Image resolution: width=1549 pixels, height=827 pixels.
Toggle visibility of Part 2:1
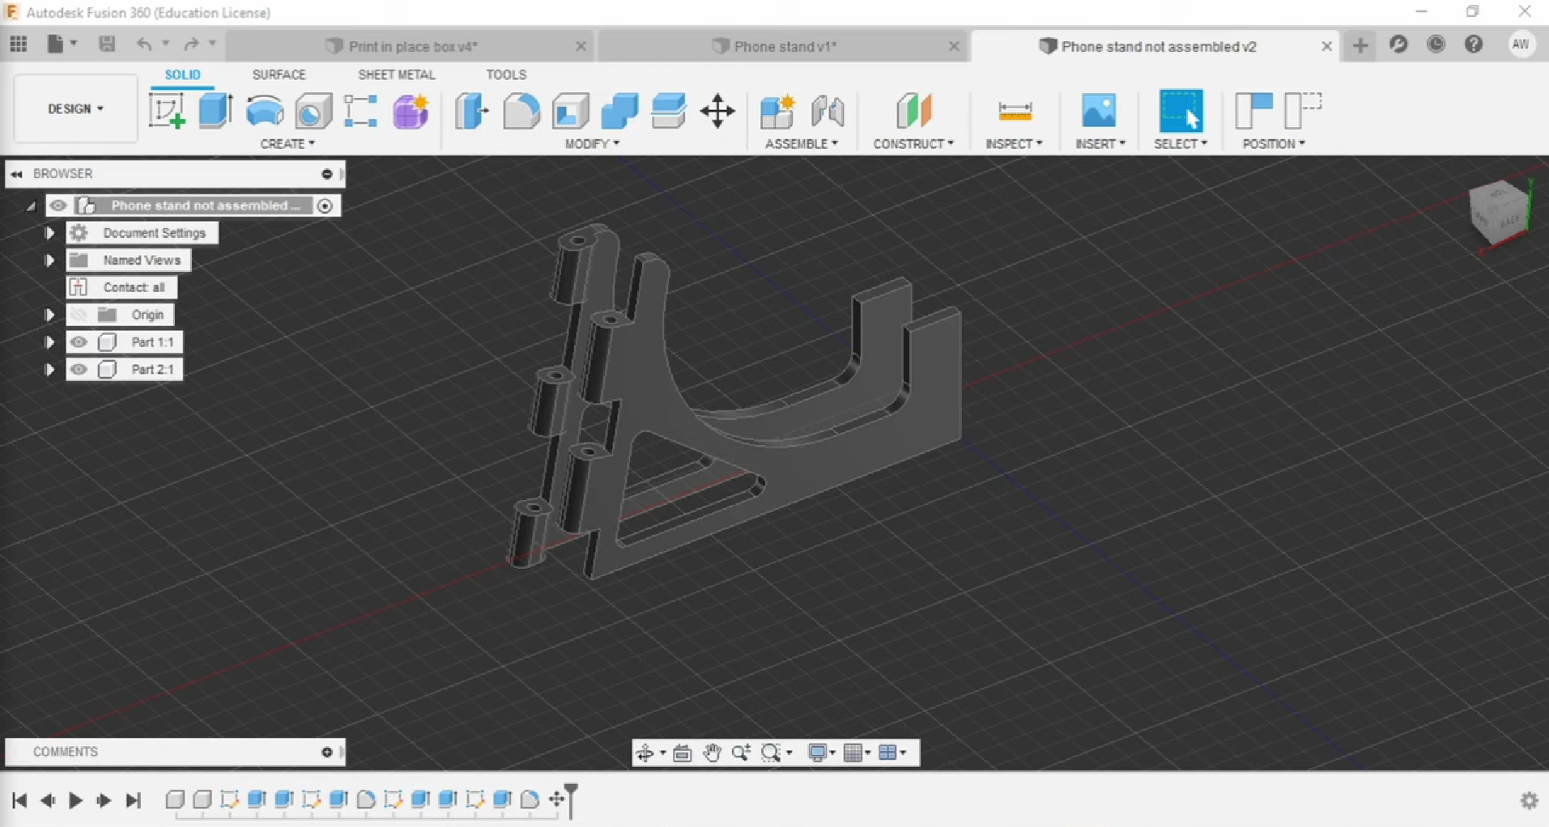pyautogui.click(x=79, y=370)
